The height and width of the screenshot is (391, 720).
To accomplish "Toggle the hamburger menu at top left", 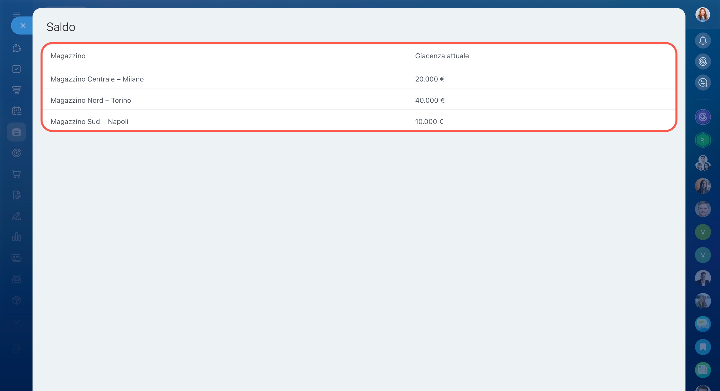I will [x=17, y=14].
